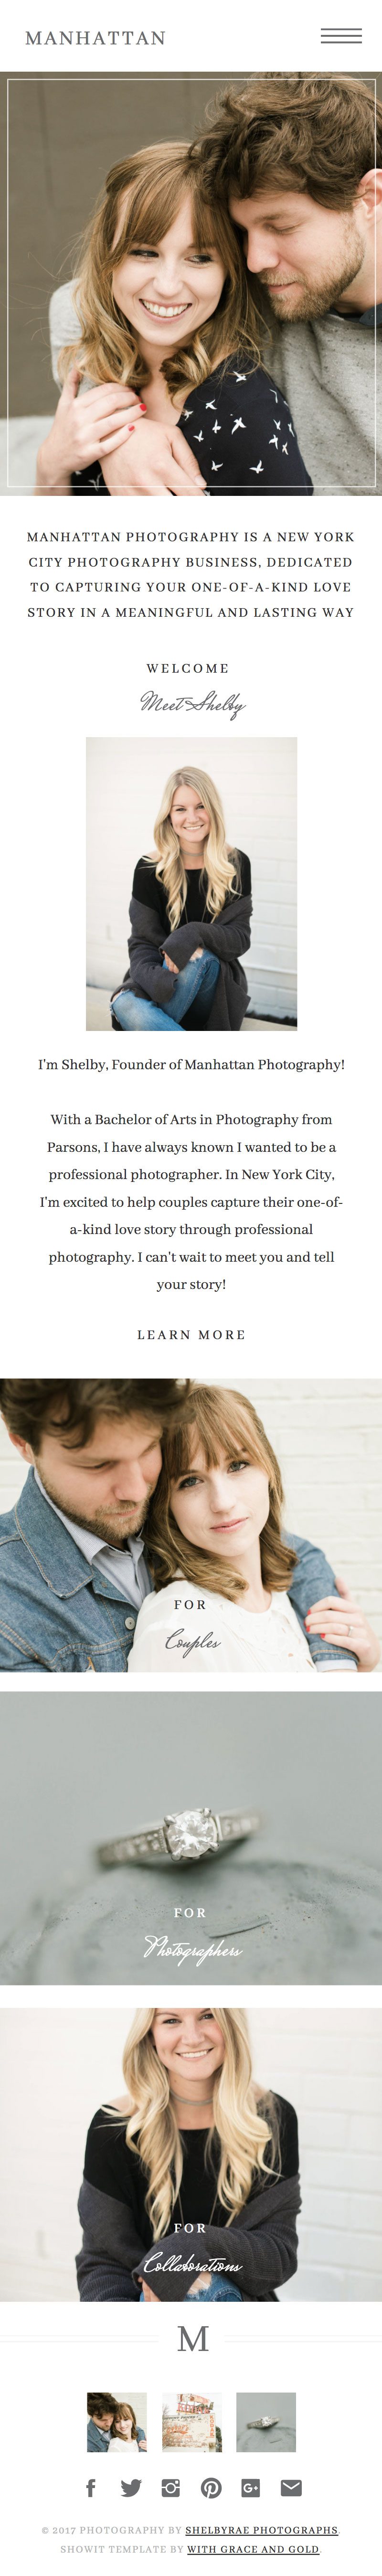
Task: Click the Facebook icon in footer
Action: pyautogui.click(x=91, y=2487)
